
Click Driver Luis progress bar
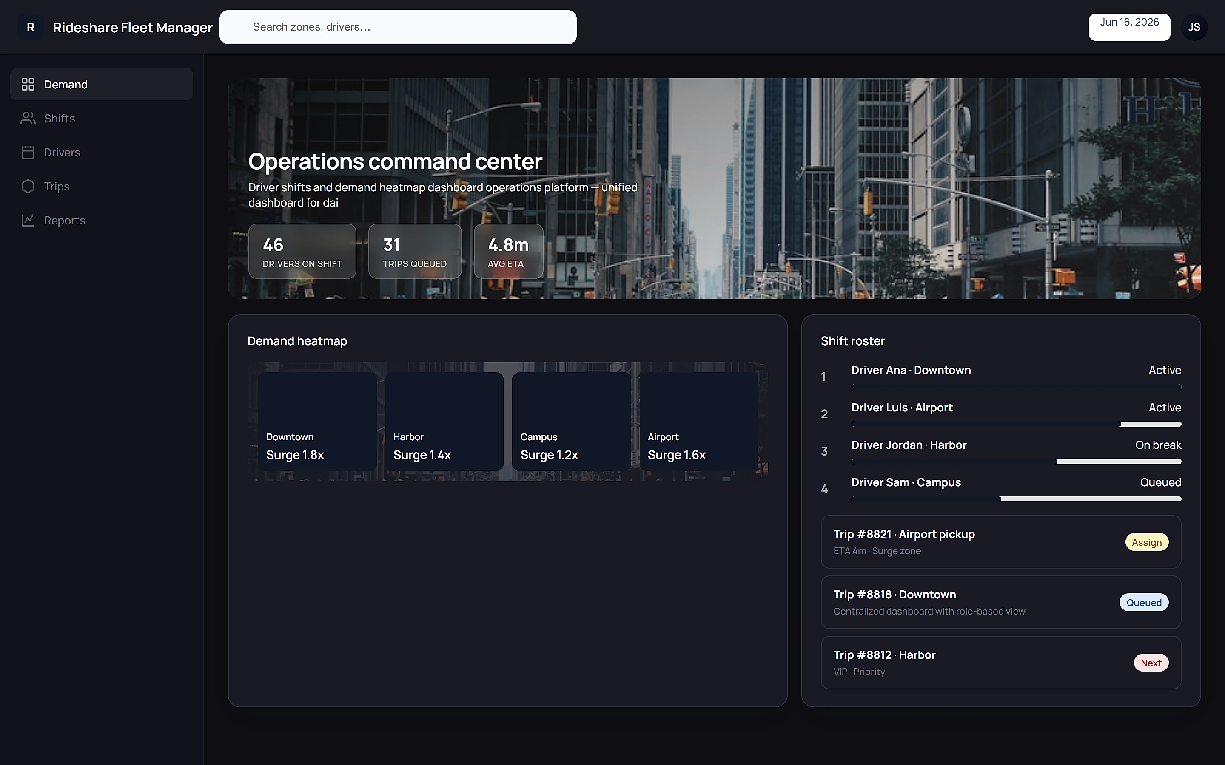(1016, 424)
